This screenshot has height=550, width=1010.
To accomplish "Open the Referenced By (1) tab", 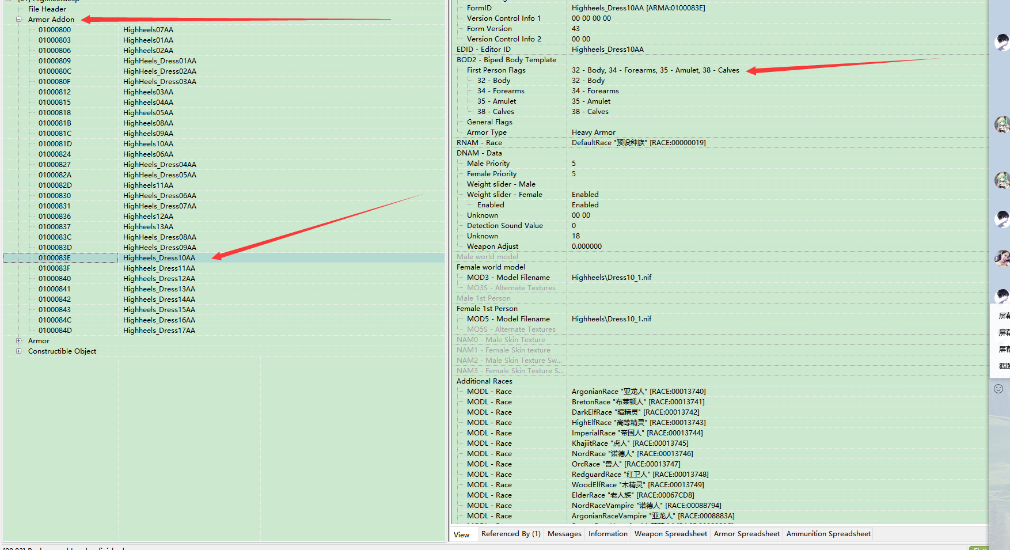I will [511, 534].
